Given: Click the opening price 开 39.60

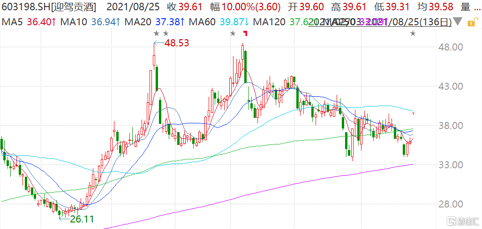Looking at the screenshot, I should 305,6.
